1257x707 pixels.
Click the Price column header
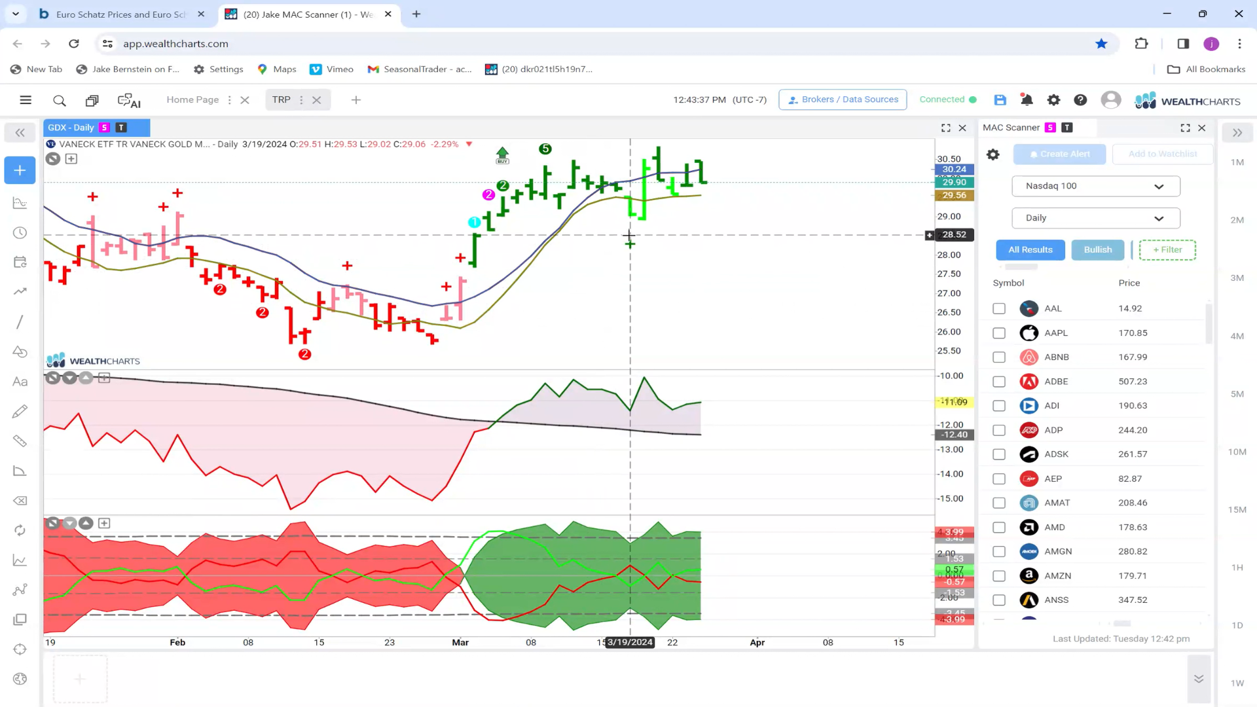(x=1129, y=283)
